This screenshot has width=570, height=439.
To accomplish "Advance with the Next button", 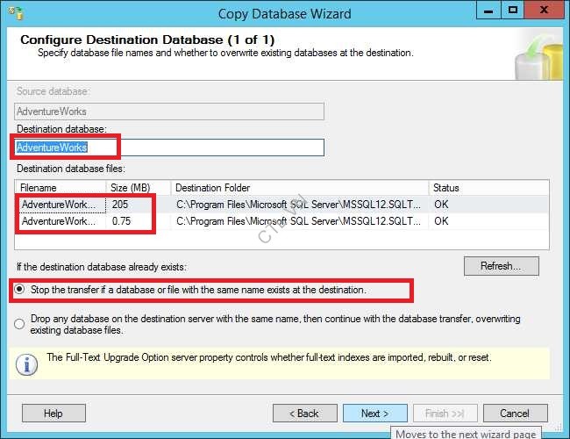I will [x=374, y=413].
